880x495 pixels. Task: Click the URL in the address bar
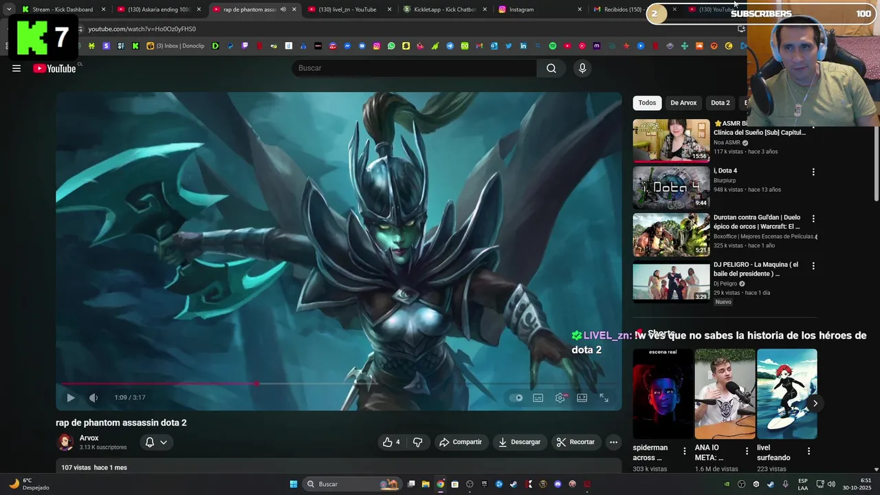coord(142,29)
